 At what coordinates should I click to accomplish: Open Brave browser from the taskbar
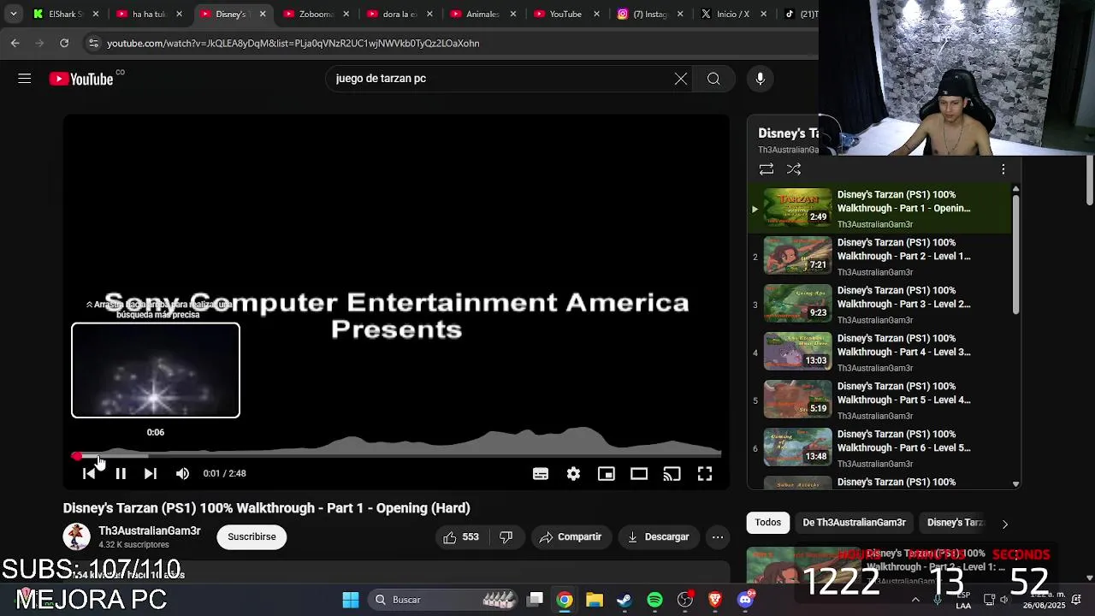[715, 600]
